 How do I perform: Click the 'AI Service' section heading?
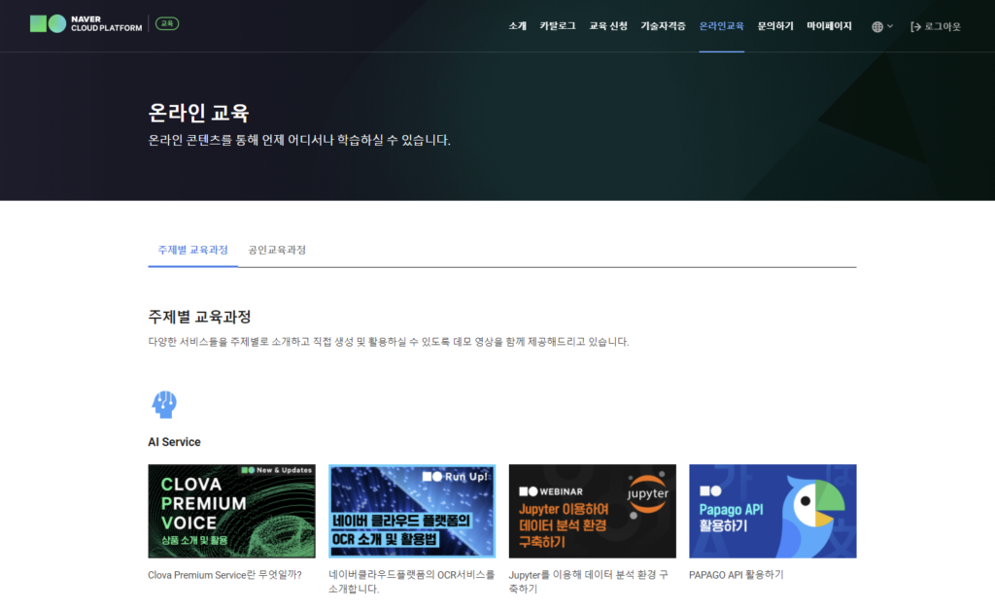175,442
